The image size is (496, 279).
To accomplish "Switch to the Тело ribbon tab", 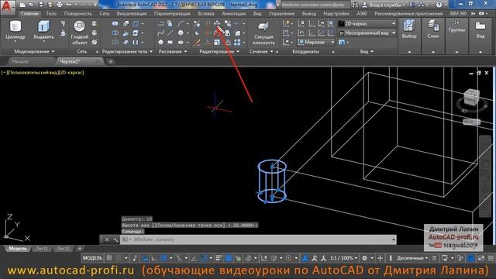I will click(51, 14).
